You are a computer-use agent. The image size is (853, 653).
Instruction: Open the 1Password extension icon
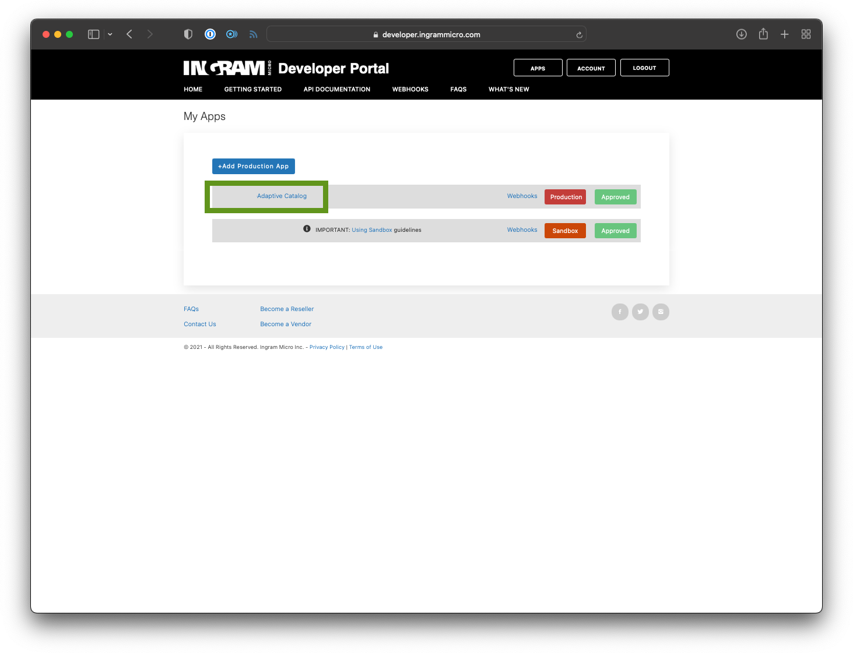click(210, 34)
